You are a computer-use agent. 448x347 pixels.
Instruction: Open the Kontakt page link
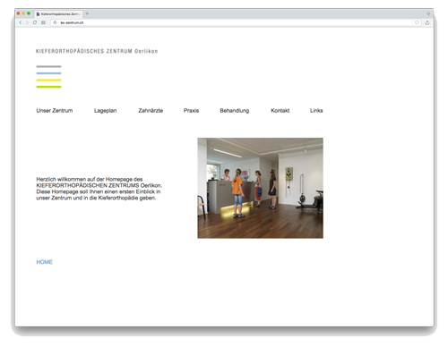280,111
